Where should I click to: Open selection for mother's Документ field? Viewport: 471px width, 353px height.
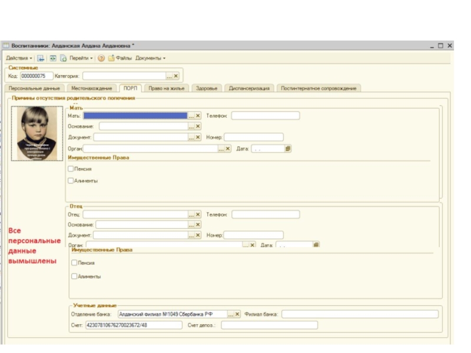point(191,137)
